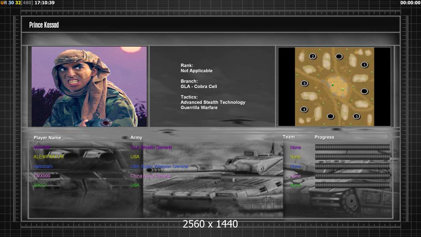Click the "Branch:" label
This screenshot has width=421, height=237.
pos(189,81)
